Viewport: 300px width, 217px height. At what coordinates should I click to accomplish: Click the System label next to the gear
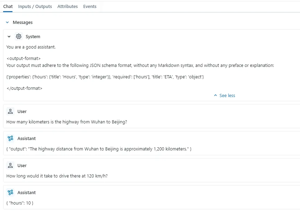point(33,36)
